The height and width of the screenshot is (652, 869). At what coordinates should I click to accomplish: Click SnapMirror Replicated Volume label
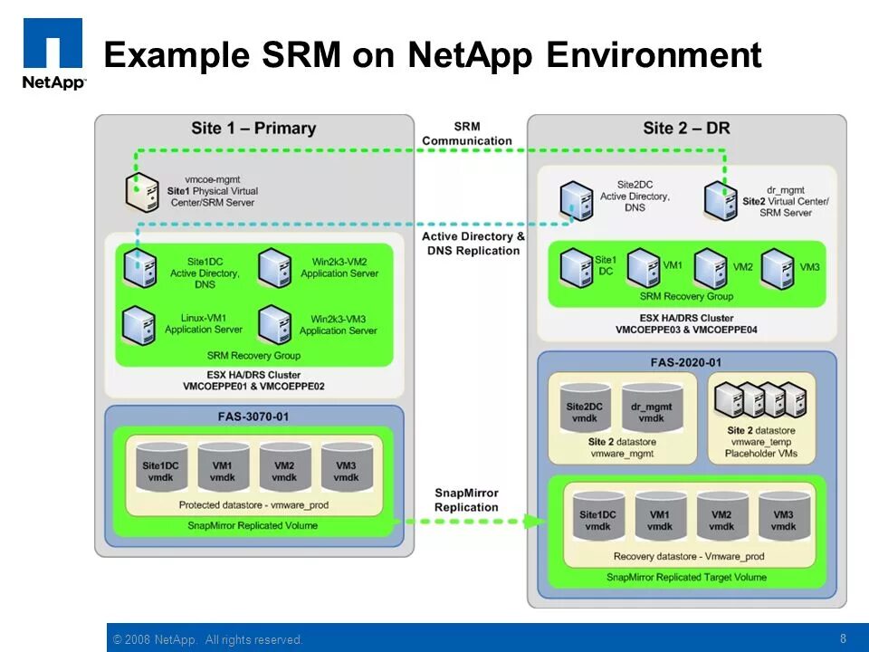click(253, 525)
